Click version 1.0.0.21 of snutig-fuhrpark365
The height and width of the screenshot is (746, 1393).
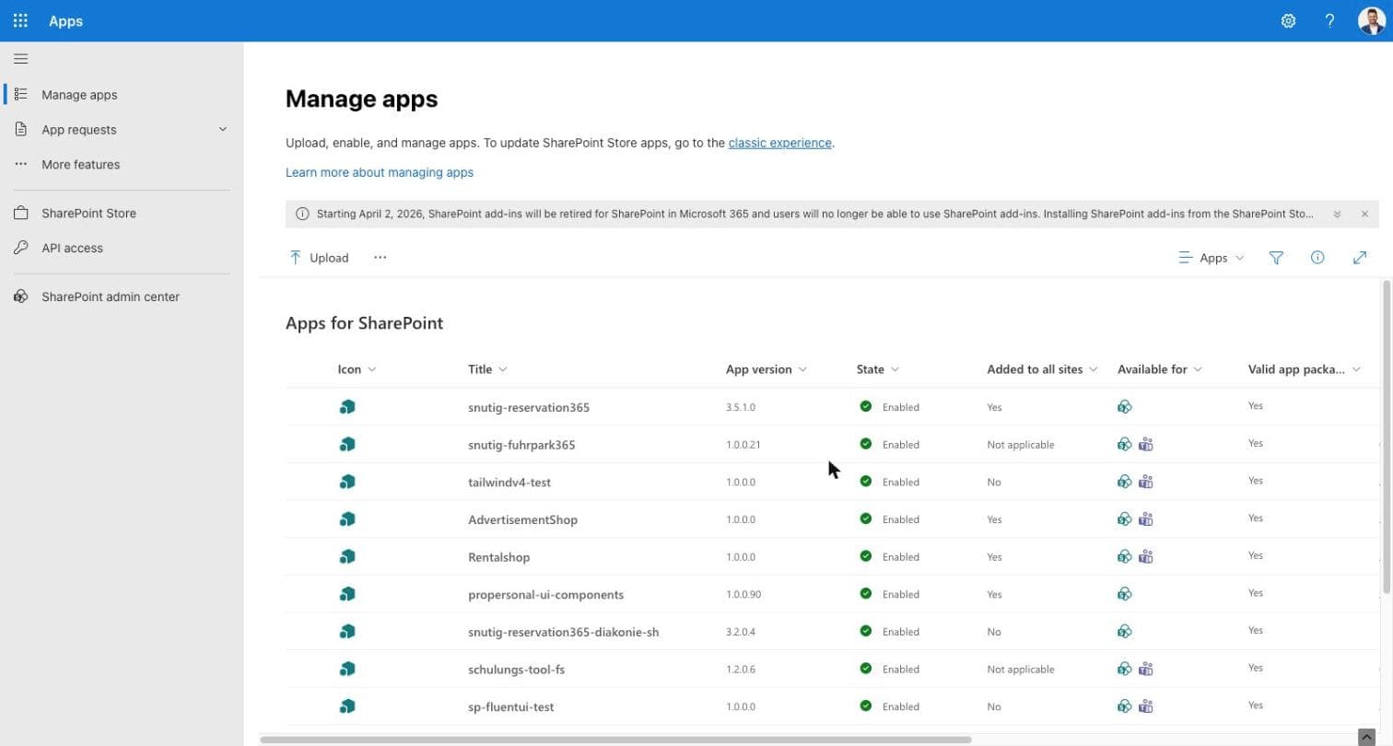click(x=743, y=445)
